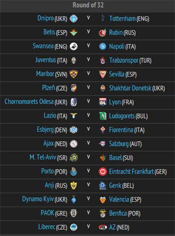Go to the Dynamo Kyiv team link

(x=38, y=199)
